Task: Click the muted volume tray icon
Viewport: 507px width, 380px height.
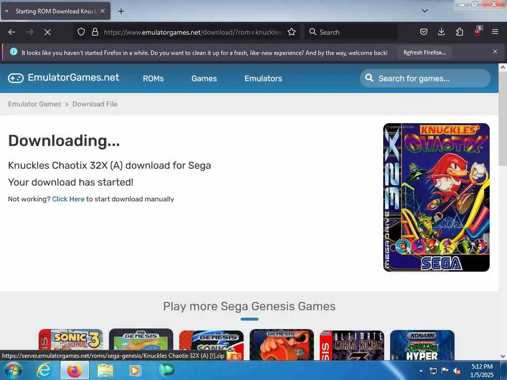Action: pyautogui.click(x=457, y=371)
